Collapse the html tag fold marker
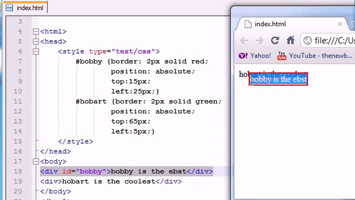 pos(36,31)
